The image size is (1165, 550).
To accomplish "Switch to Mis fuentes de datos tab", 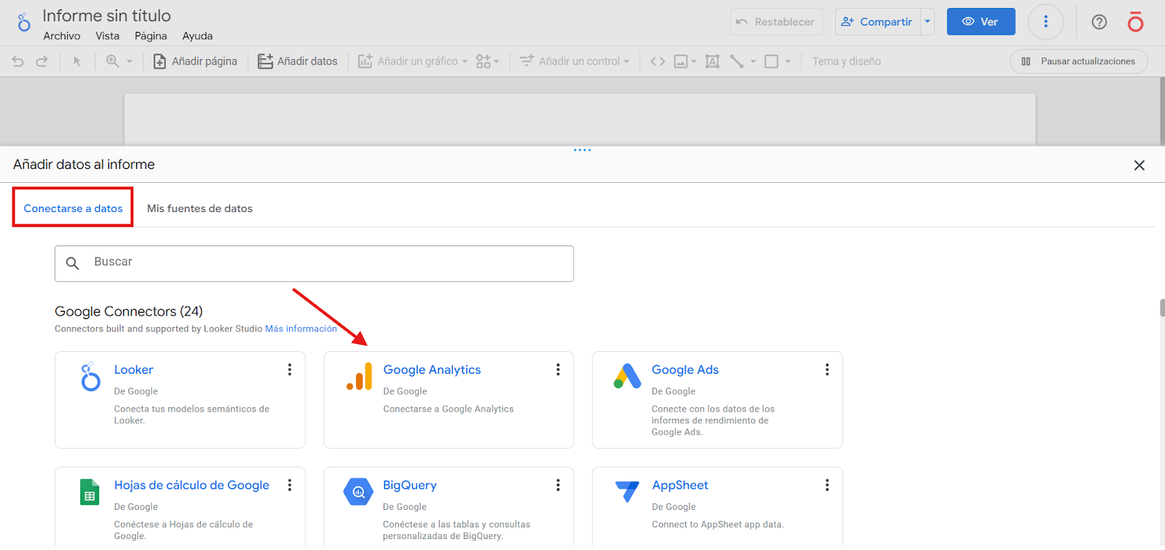I will tap(200, 208).
